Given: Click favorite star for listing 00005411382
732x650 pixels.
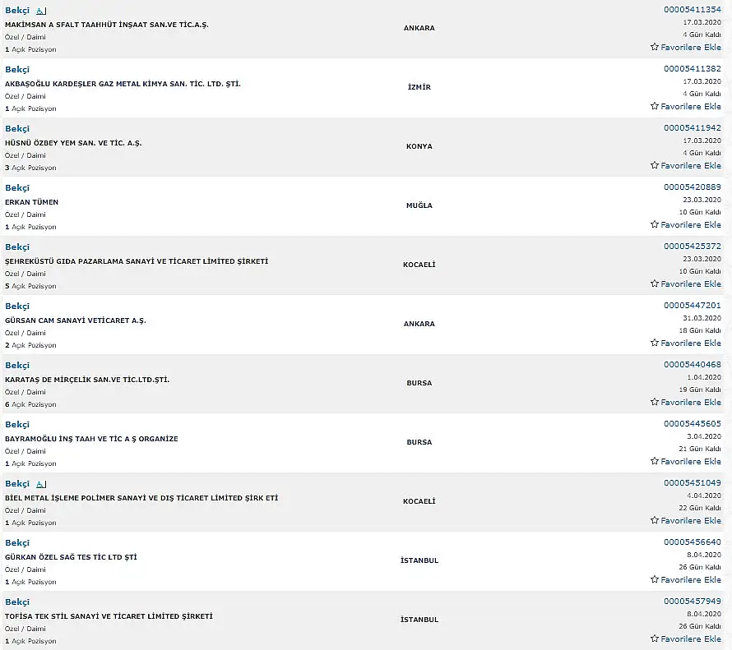Looking at the screenshot, I should pos(655,106).
